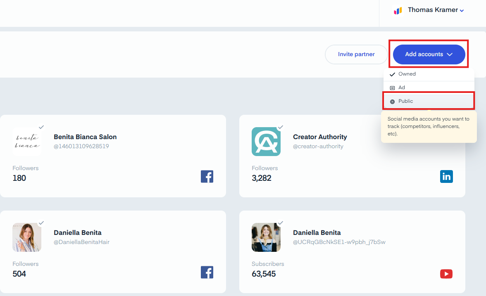Click the colorful bar-chart logo beside Thomas Kramer

398,11
